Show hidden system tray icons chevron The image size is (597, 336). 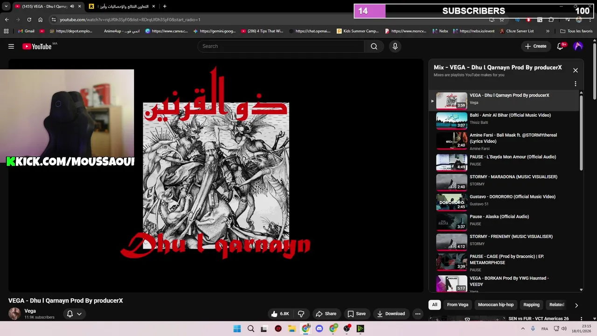point(522,329)
